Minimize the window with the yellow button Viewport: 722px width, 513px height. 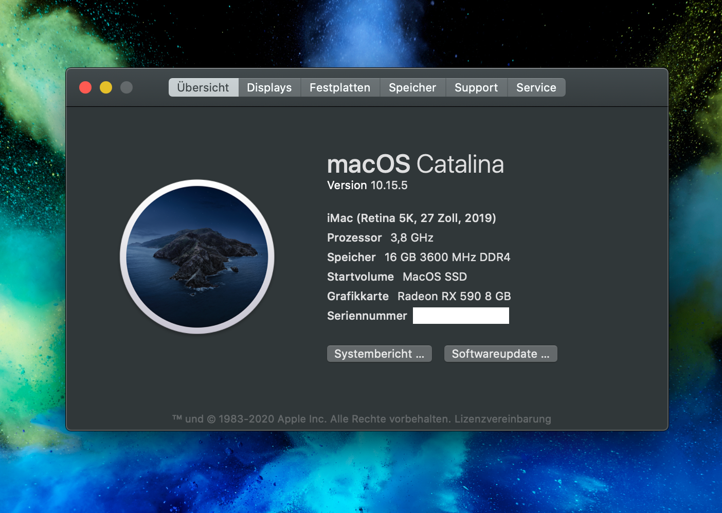106,87
